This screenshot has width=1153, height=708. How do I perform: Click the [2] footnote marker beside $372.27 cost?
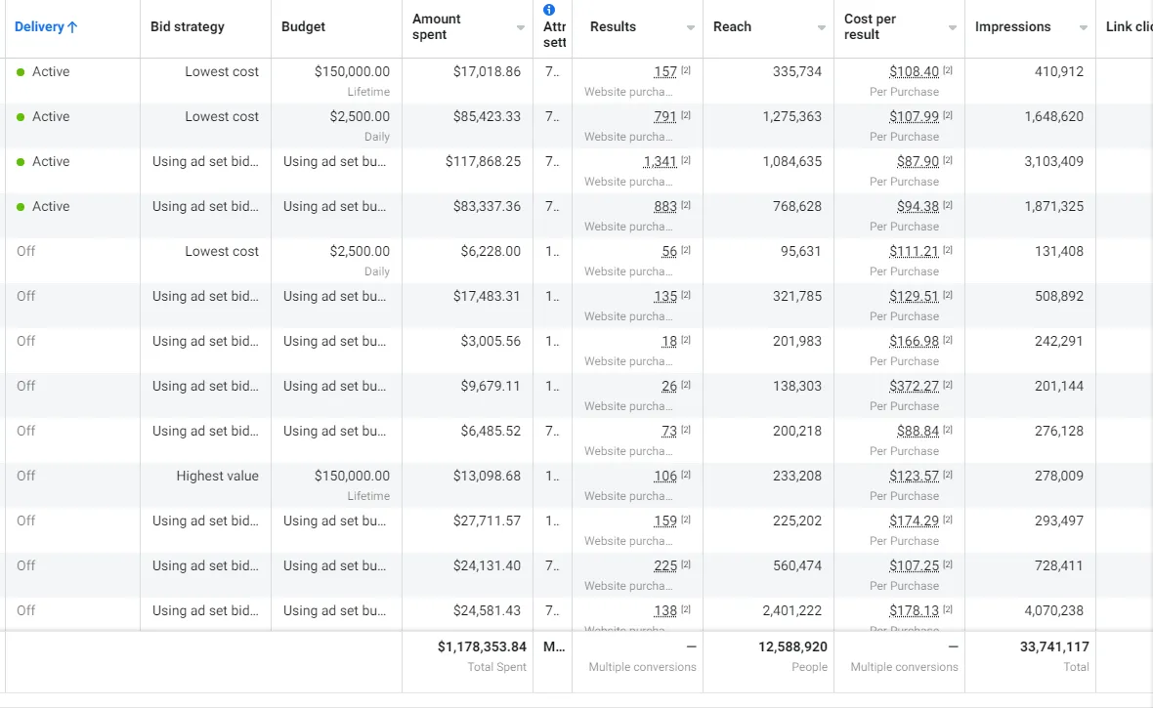tap(948, 385)
